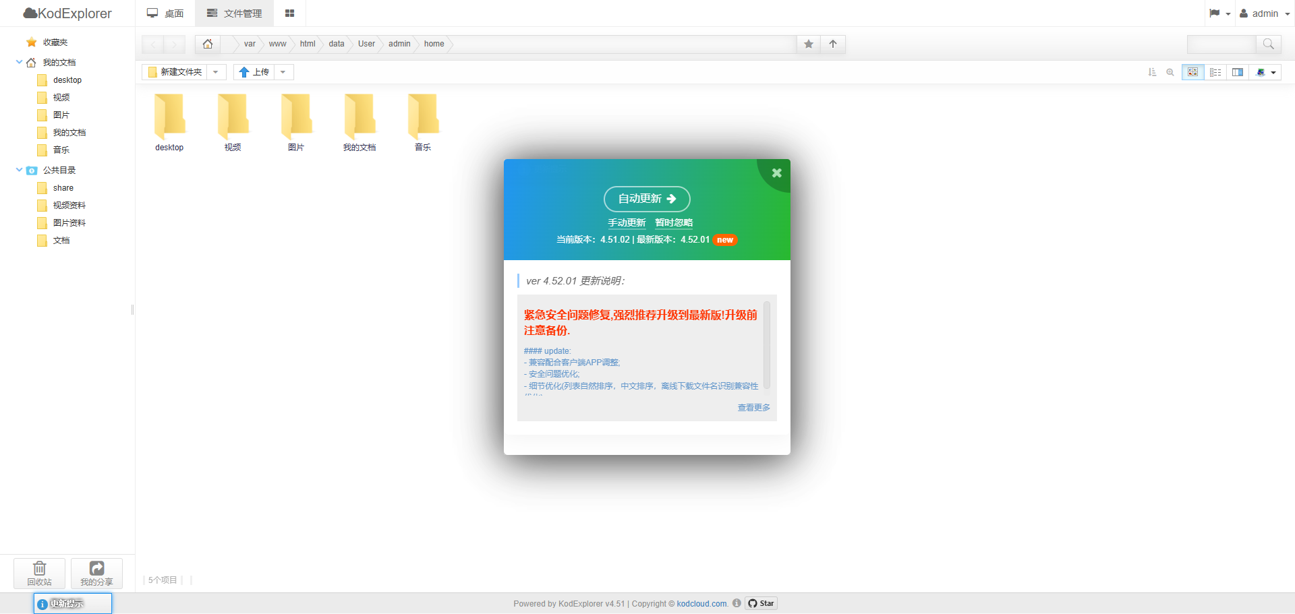Click the GitHub Star button
Screen dimensions: 1295x614
click(x=761, y=603)
